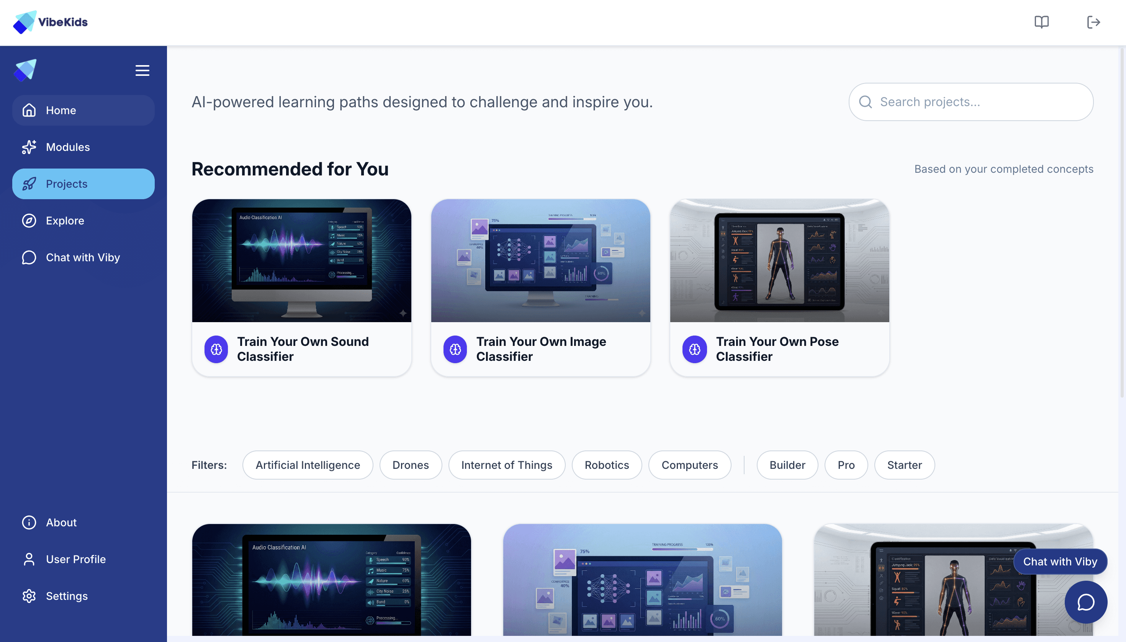This screenshot has width=1126, height=642.
Task: Select the Internet of Things filter
Action: pos(507,465)
